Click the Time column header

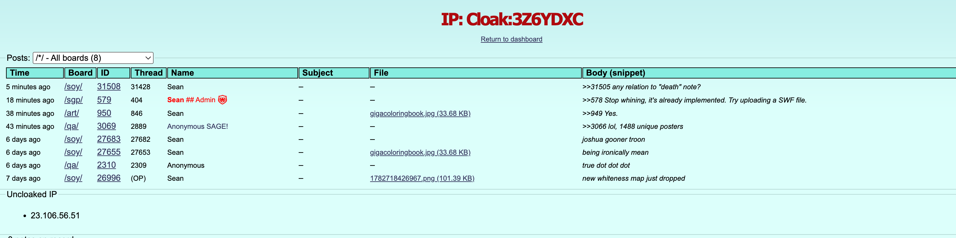pyautogui.click(x=35, y=73)
